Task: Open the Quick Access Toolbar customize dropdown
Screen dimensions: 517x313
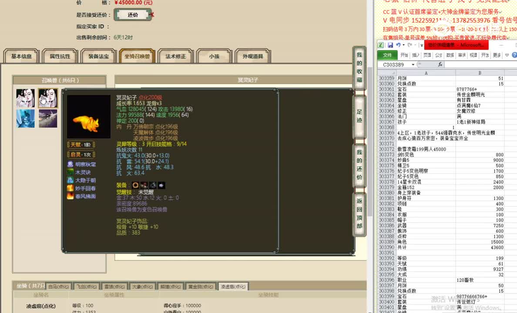Action: (x=421, y=45)
